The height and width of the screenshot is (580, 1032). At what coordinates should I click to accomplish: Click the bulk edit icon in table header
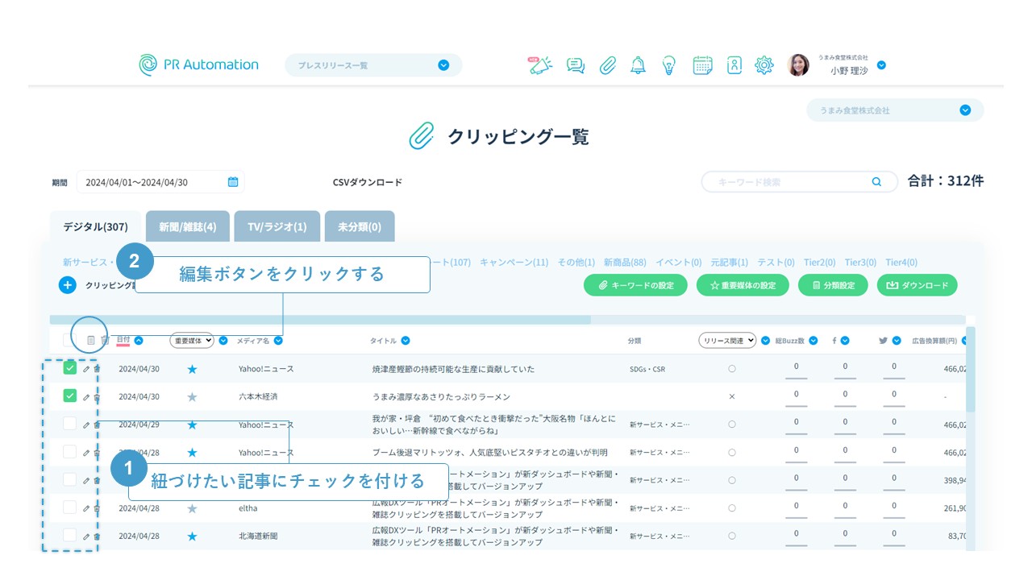click(90, 341)
